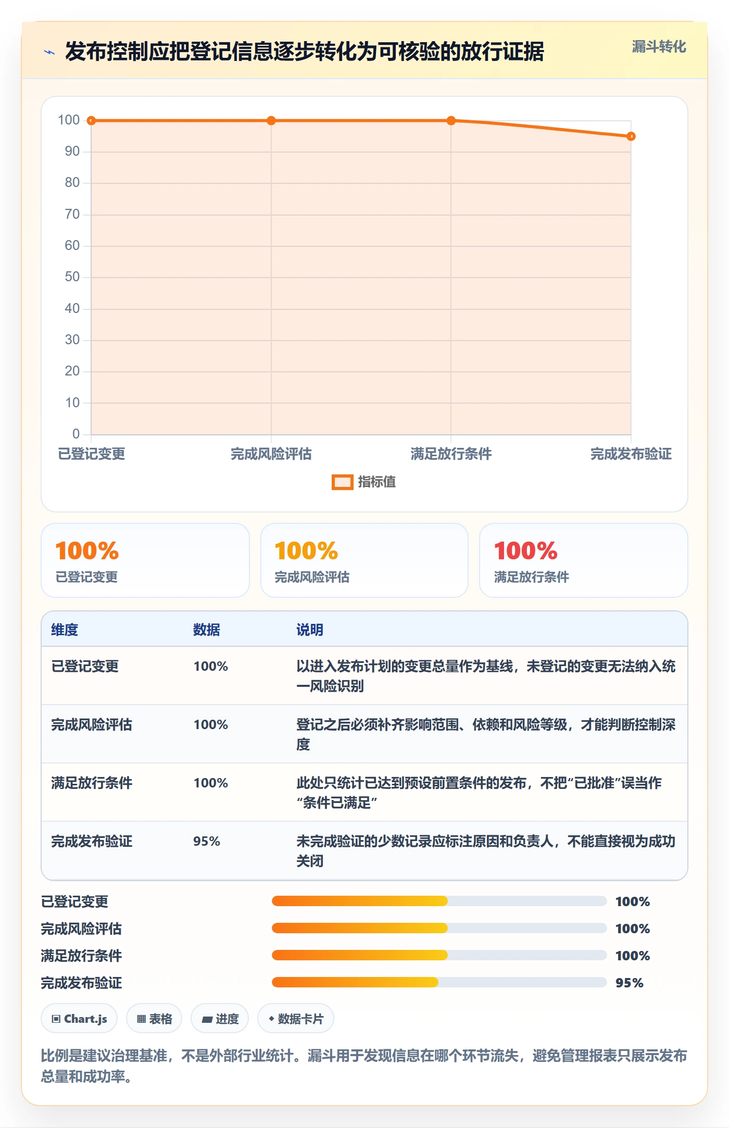This screenshot has height=1128, width=729.
Task: Click the footer note about 比例是建议治理基准
Action: 364,1066
